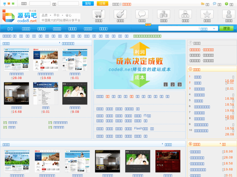The width and height of the screenshot is (237, 177).
Task: Open the Flash category link
Action: click(141, 129)
